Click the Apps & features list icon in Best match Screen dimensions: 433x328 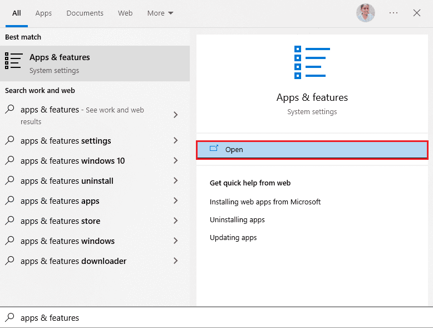(x=13, y=61)
